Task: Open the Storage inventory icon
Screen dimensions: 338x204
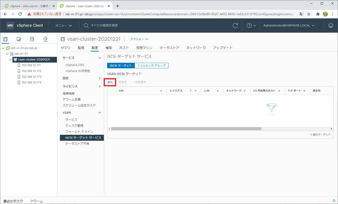Action: coord(32,39)
